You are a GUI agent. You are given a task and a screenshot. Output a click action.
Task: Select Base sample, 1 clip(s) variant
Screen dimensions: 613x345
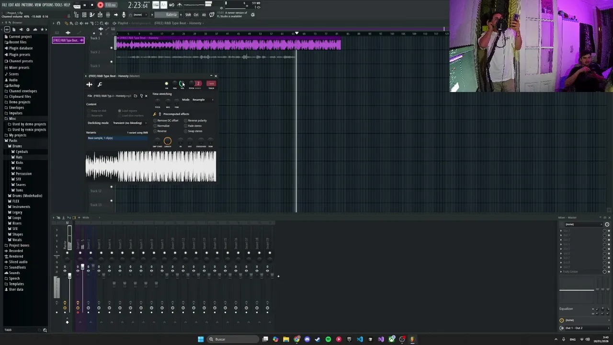pyautogui.click(x=117, y=138)
